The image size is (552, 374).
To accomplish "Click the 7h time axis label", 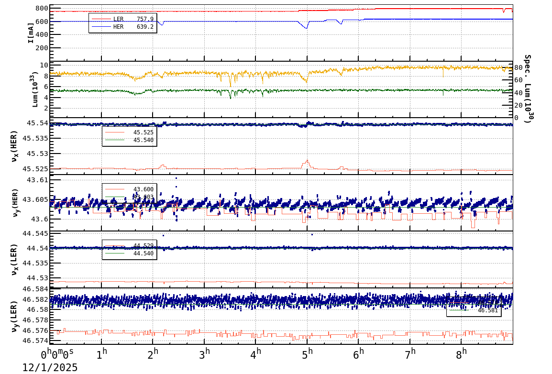I will tap(410, 353).
